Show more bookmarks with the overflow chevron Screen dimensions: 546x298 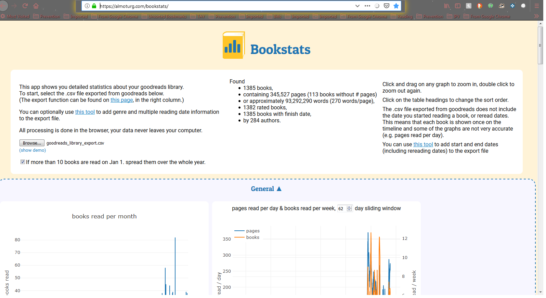point(536,16)
